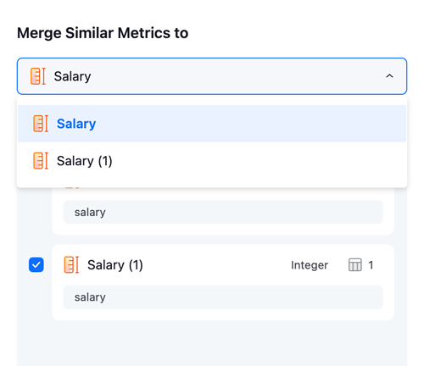Click the table column icon beside count 1
This screenshot has height=366, width=424.
click(355, 265)
